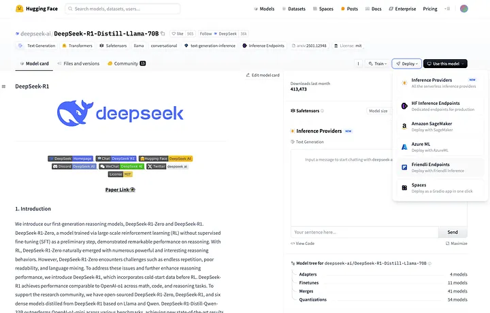Select the Safetensors tag
The width and height of the screenshot is (490, 313).
pyautogui.click(x=113, y=46)
